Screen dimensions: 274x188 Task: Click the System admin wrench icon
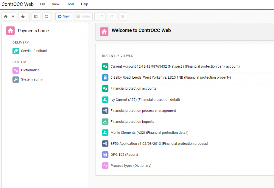click(x=16, y=80)
